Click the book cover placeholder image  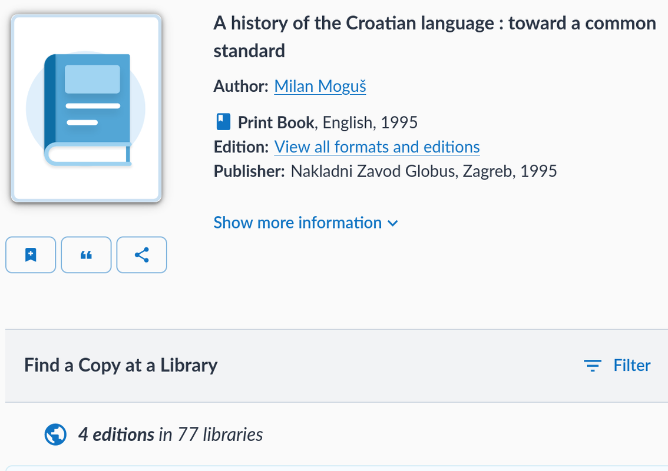(86, 108)
